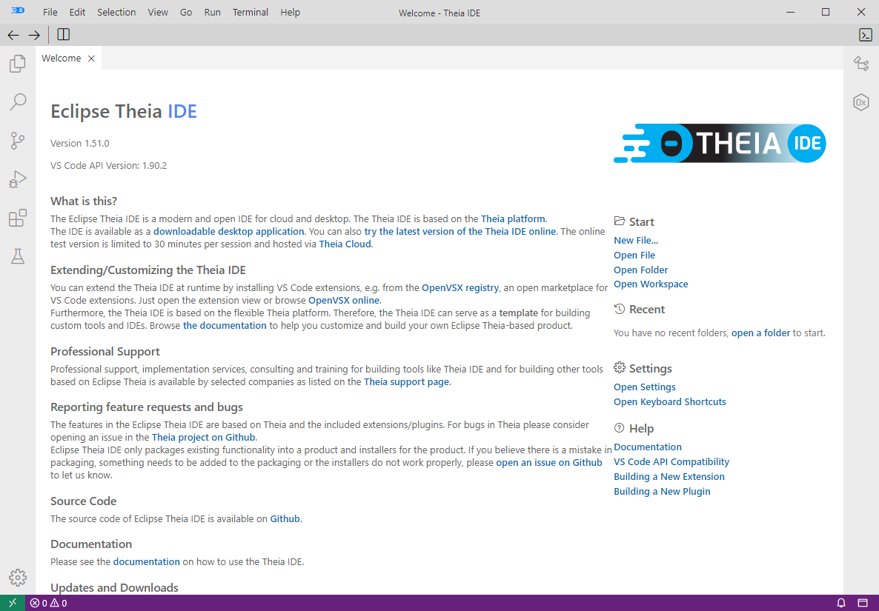
Task: Select the Welcome tab
Action: (x=68, y=59)
